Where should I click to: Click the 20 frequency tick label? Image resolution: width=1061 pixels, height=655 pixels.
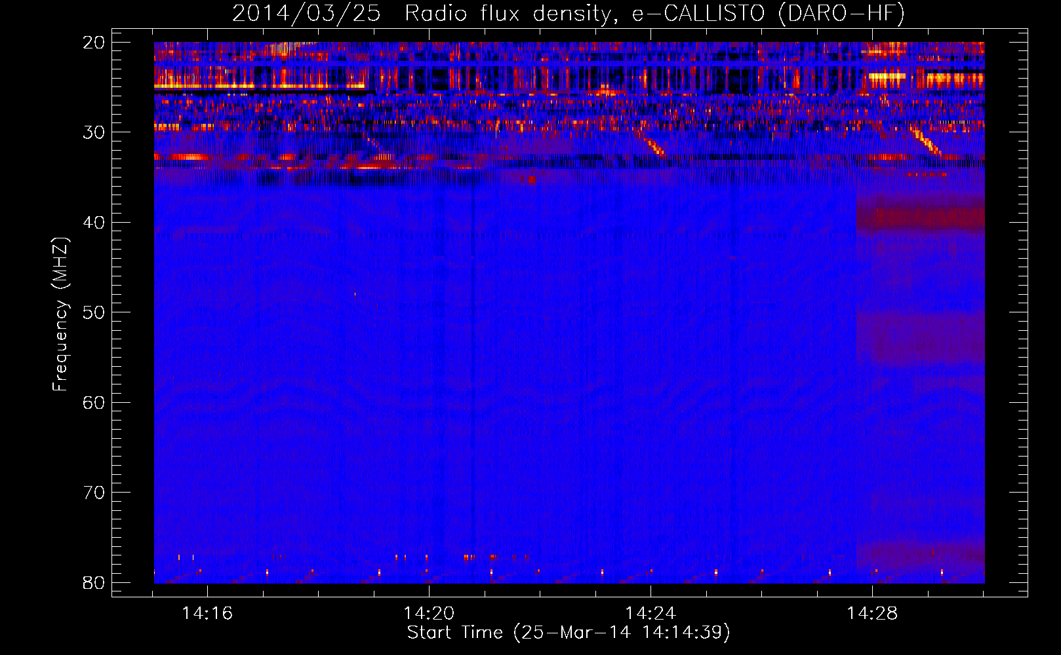[x=94, y=43]
